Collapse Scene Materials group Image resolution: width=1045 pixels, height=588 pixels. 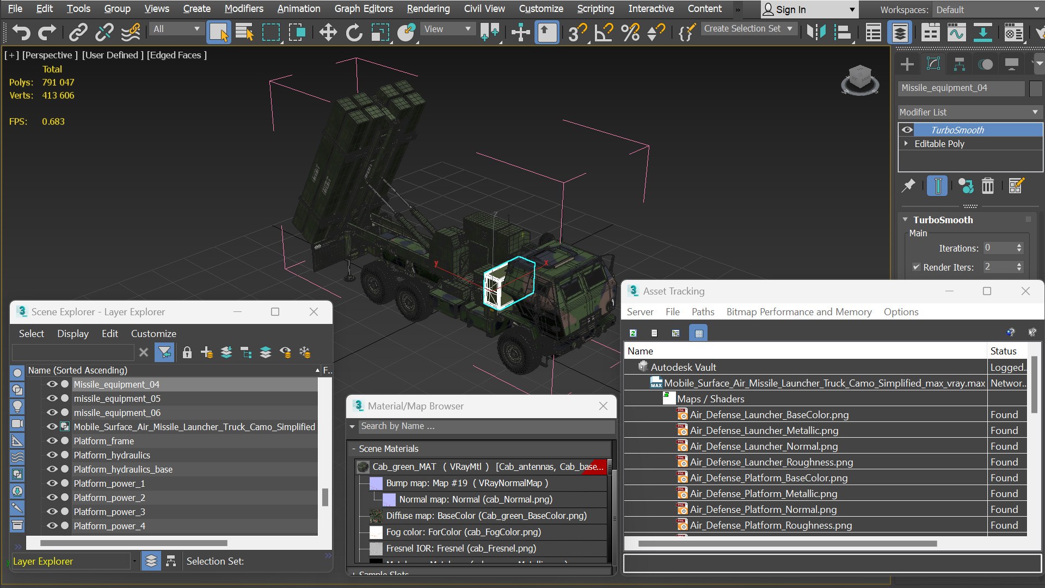pos(353,449)
